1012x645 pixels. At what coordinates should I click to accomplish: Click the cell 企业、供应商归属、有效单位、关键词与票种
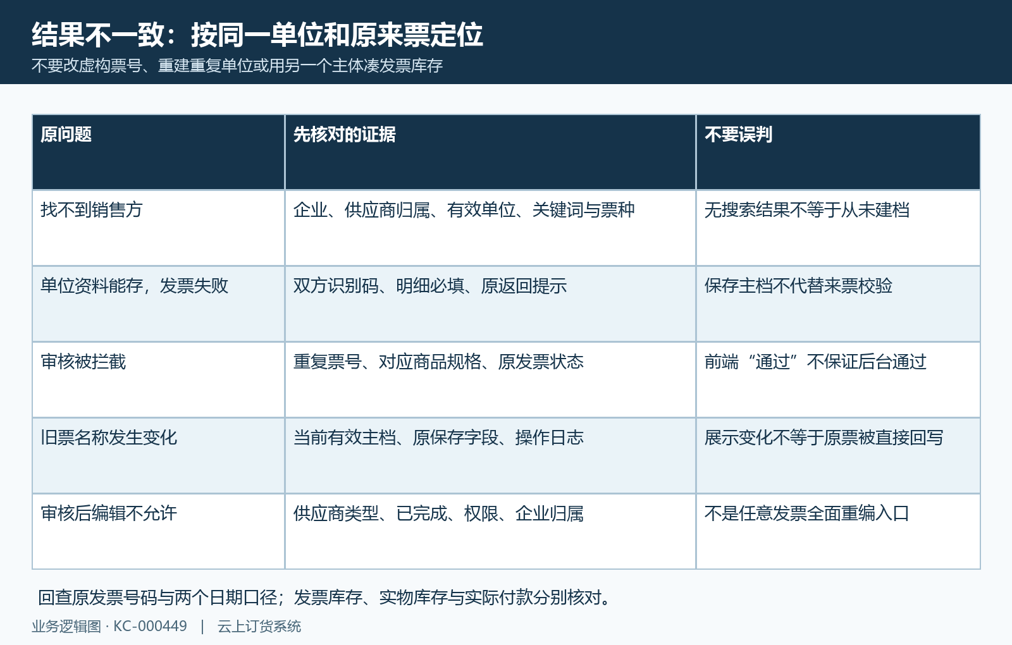(490, 228)
